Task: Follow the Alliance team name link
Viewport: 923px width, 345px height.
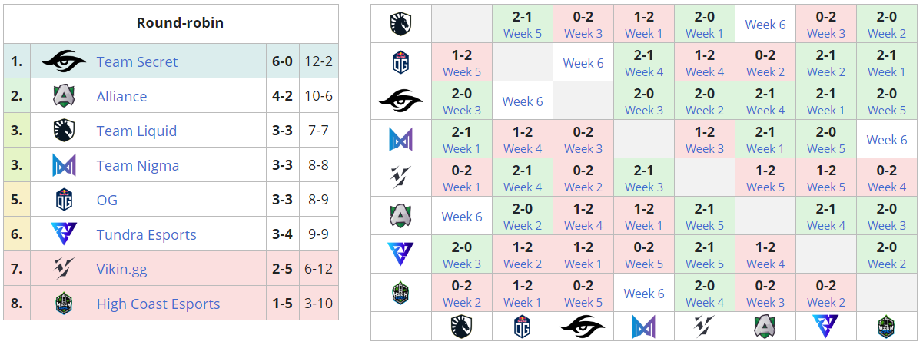Action: point(121,96)
